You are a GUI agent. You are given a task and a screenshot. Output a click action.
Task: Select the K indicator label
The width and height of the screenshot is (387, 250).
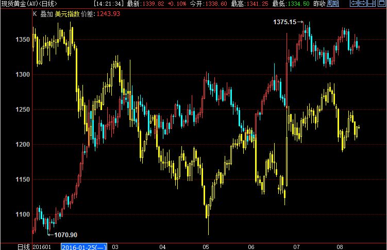[x=35, y=14]
